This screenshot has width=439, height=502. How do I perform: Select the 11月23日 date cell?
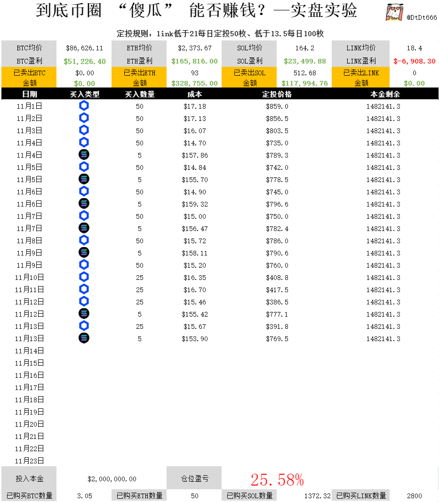(30, 461)
